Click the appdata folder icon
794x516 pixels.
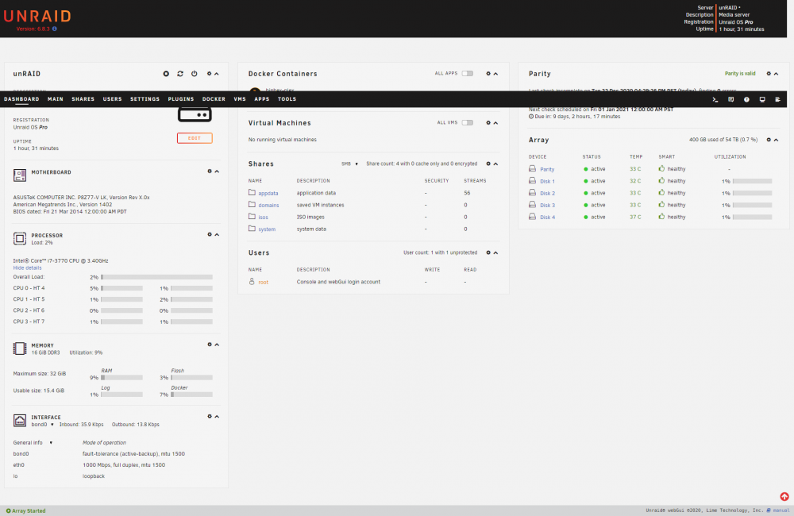coord(252,192)
